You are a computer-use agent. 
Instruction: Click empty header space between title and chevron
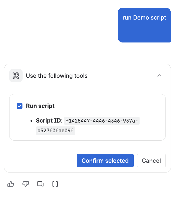point(121,76)
